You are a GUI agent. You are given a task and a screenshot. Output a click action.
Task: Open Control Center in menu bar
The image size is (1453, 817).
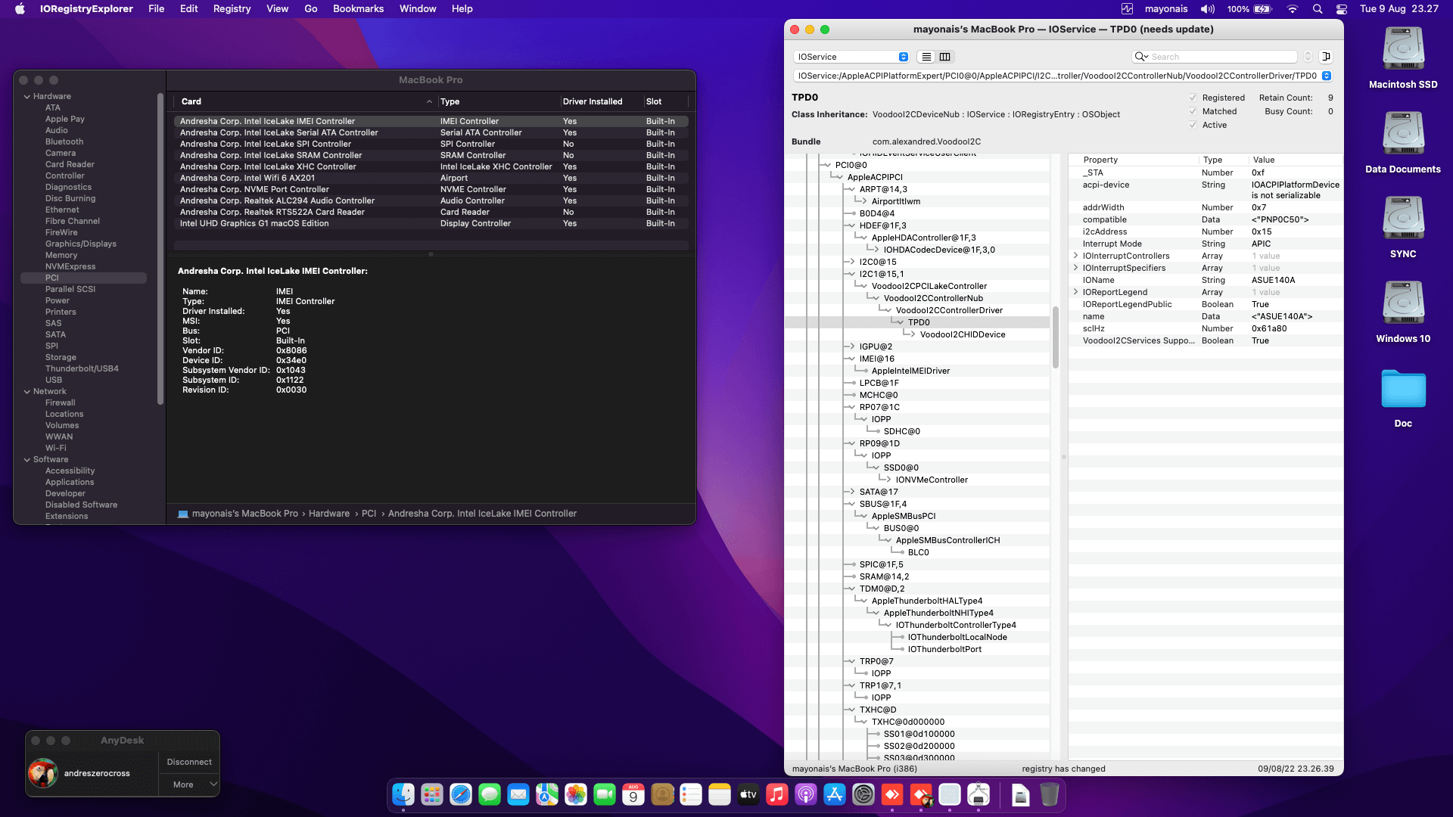click(x=1342, y=9)
